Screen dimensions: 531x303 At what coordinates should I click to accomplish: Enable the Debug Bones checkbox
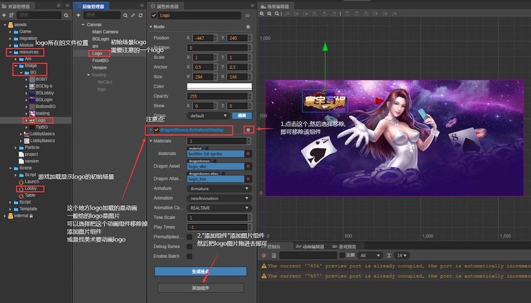pyautogui.click(x=189, y=246)
